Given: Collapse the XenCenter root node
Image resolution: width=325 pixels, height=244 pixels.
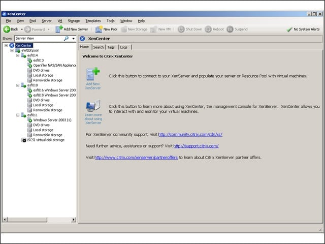Looking at the screenshot, I should coord(6,45).
